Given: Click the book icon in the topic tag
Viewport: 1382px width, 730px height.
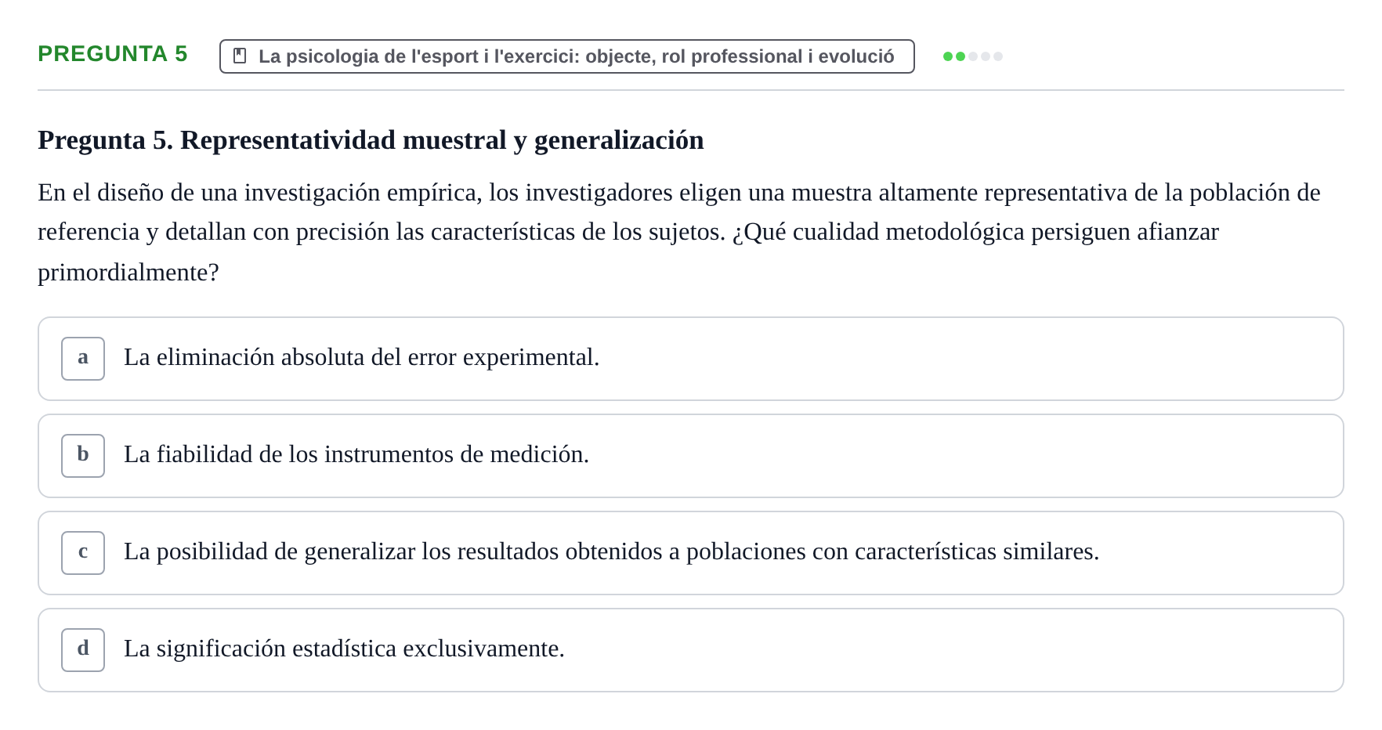Looking at the screenshot, I should (240, 56).
